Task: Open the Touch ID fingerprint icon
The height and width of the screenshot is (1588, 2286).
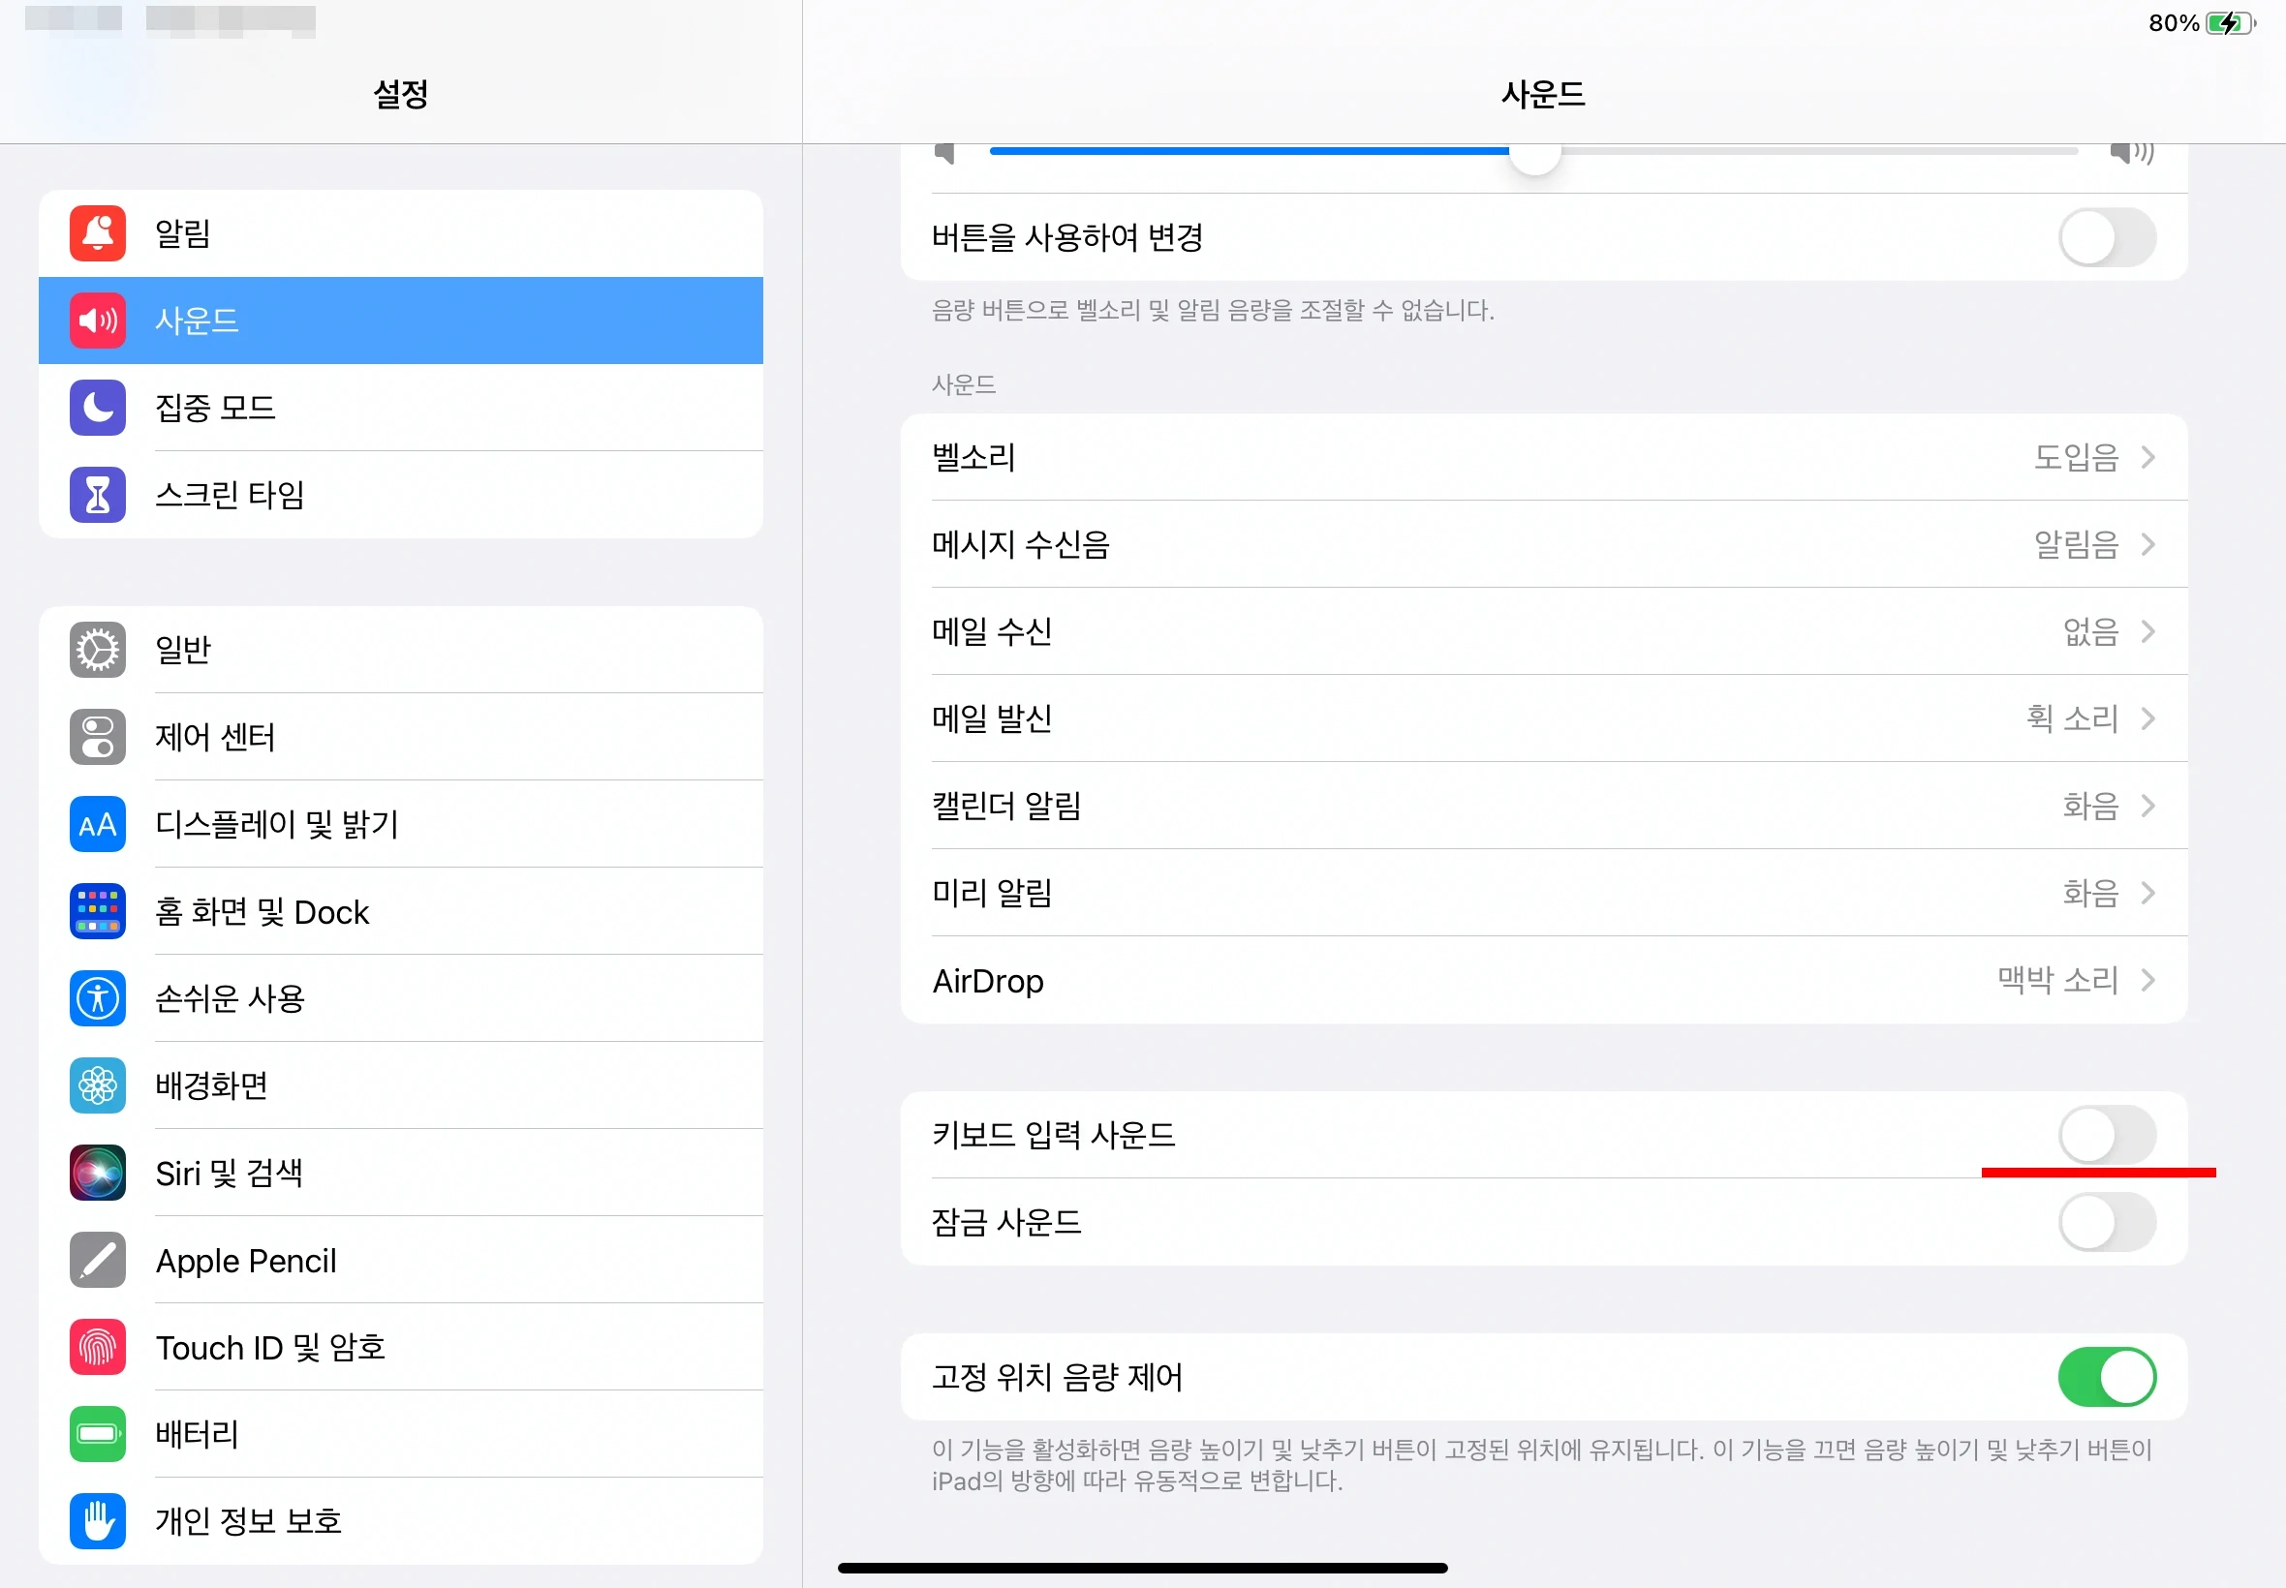Action: pos(98,1347)
